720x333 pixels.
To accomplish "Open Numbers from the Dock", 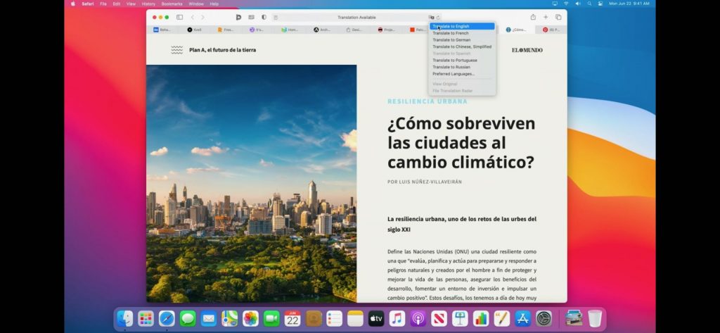I will [481, 318].
